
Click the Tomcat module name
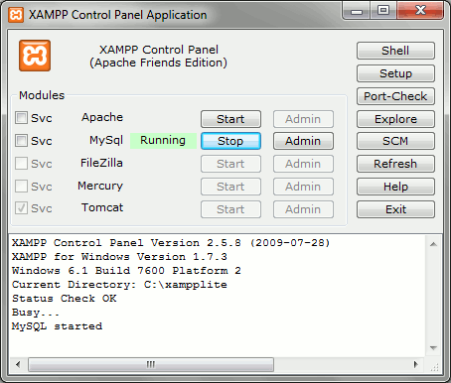(102, 207)
